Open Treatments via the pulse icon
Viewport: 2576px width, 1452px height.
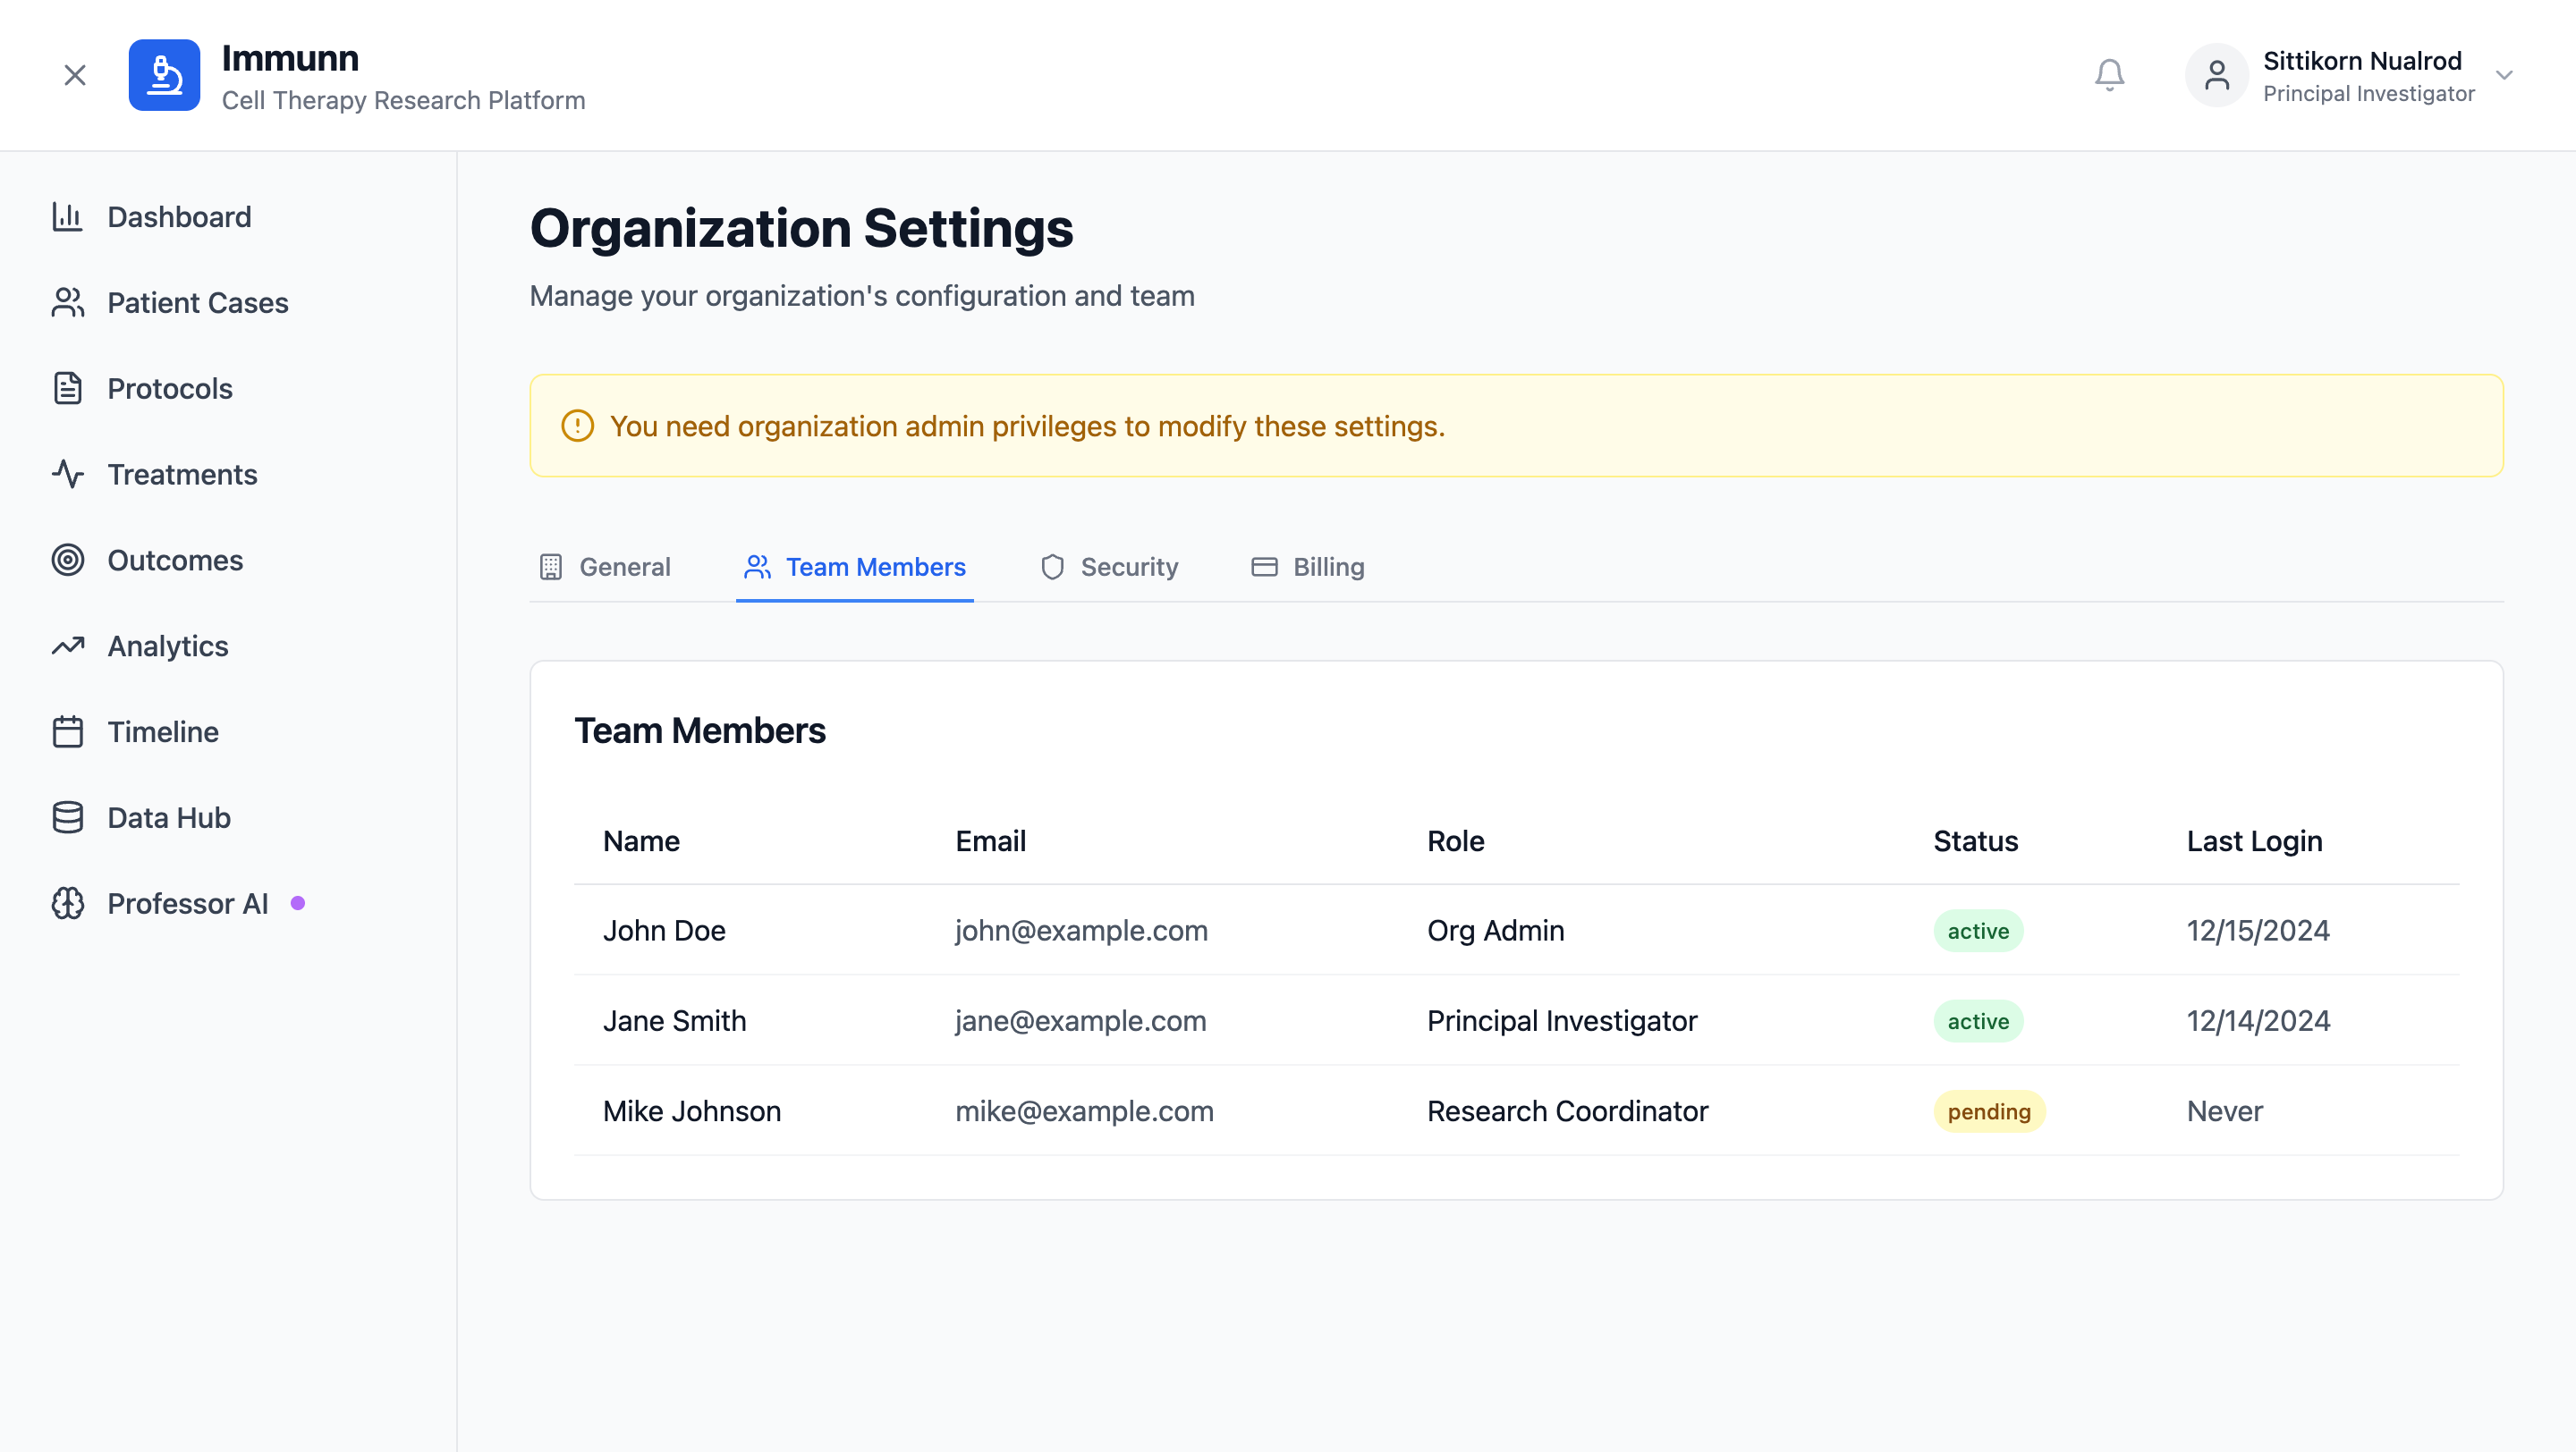67,475
